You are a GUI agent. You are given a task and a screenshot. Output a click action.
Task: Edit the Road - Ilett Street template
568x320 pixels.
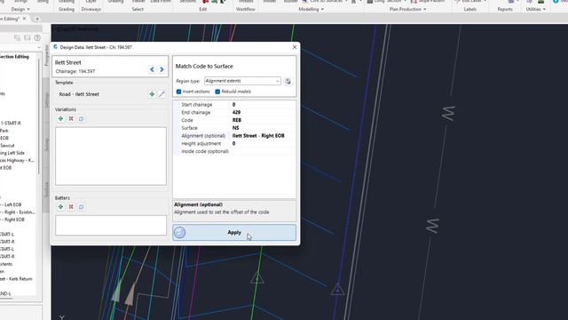coord(162,94)
